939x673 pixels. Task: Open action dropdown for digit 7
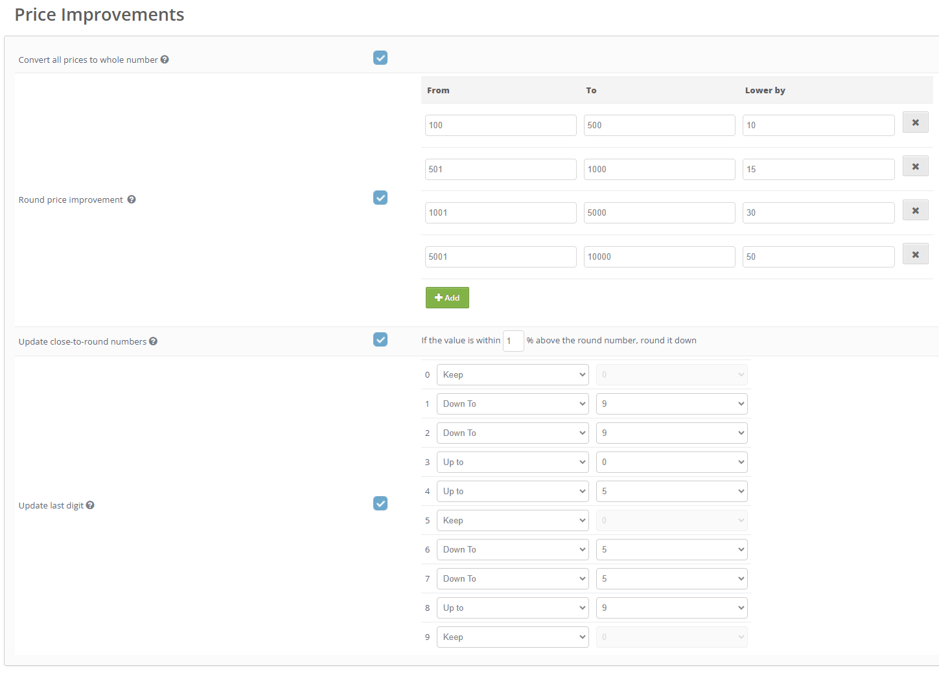pos(513,578)
